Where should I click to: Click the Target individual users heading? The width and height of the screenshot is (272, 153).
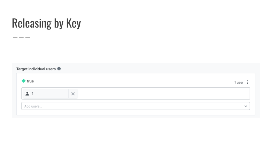pyautogui.click(x=36, y=69)
